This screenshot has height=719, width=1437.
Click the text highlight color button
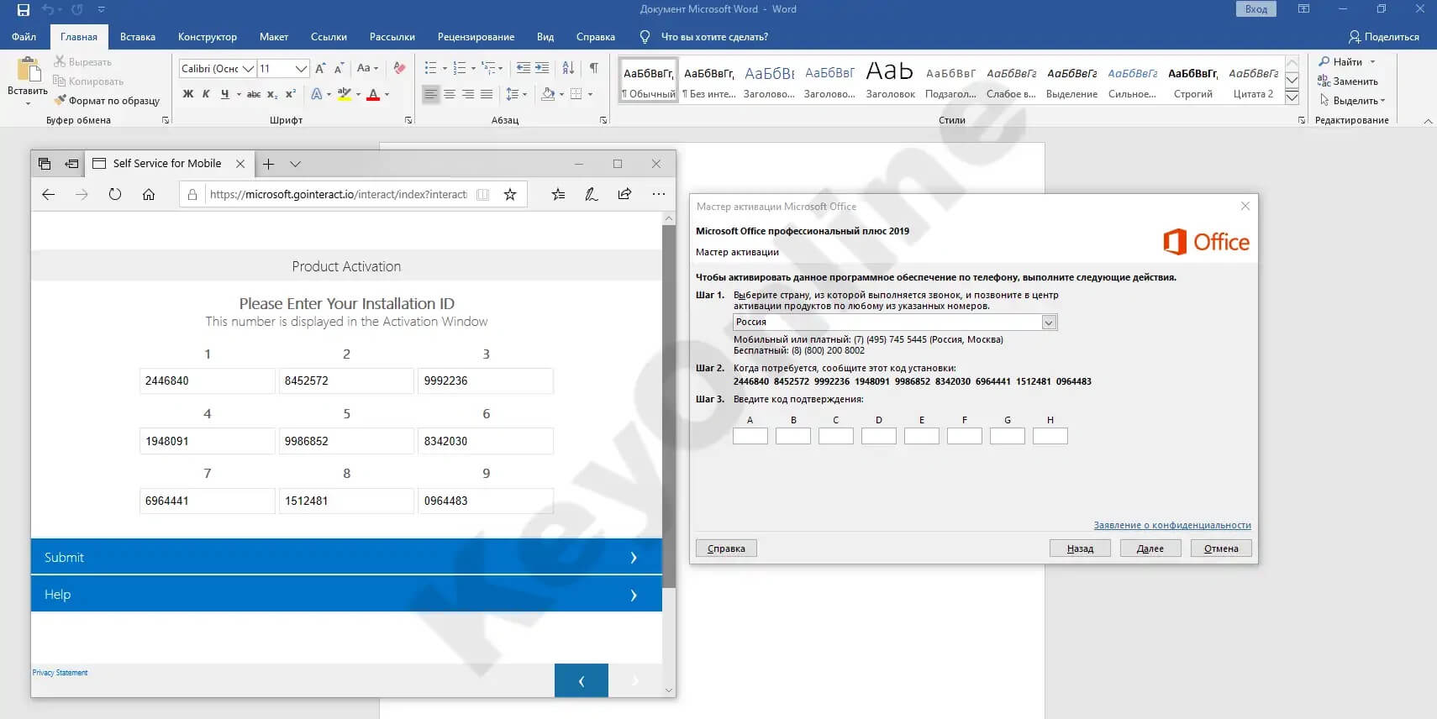344,94
